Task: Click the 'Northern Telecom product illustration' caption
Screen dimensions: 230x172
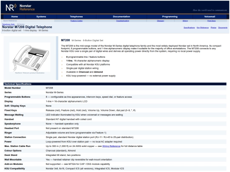Action: click(30, 73)
